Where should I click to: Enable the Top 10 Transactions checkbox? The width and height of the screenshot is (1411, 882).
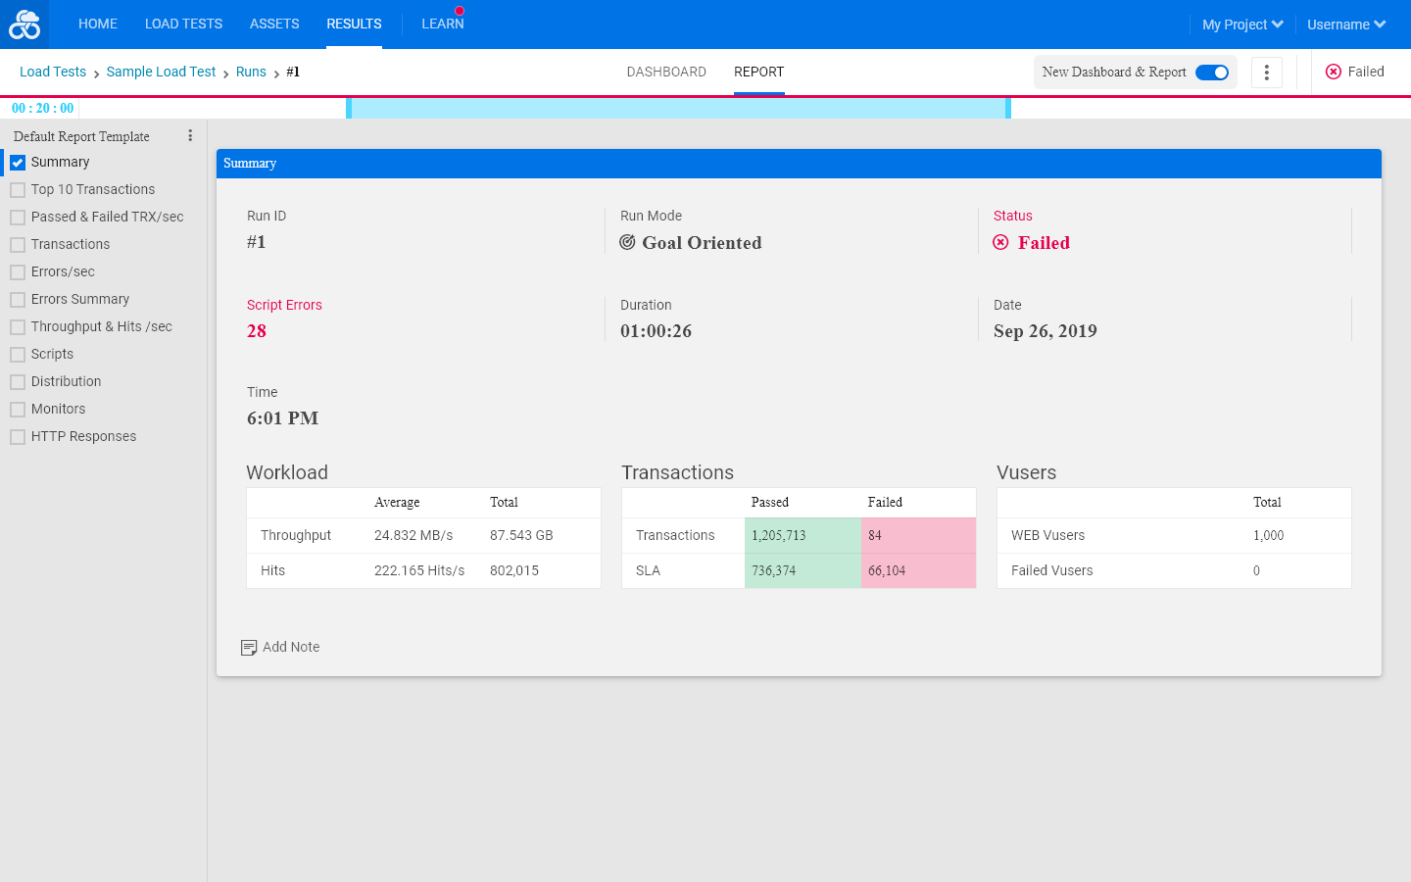point(18,190)
